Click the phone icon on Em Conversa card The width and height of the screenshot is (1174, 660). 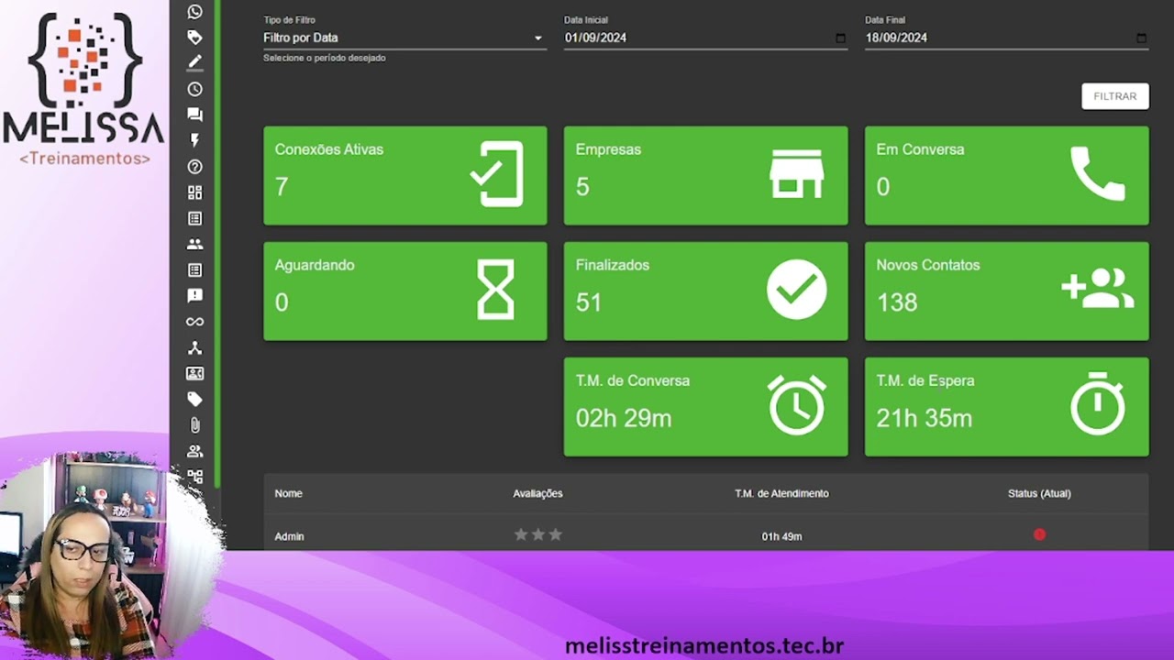coord(1097,173)
